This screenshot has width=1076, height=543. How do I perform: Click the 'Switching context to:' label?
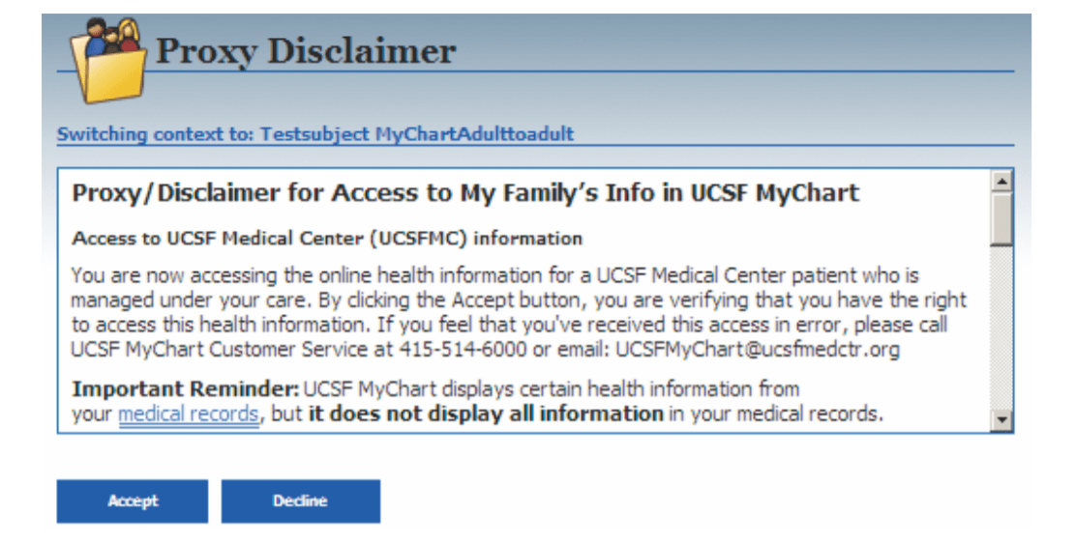tap(155, 134)
